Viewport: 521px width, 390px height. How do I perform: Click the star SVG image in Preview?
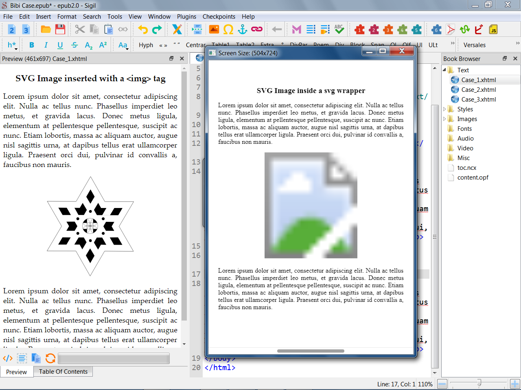(x=90, y=226)
